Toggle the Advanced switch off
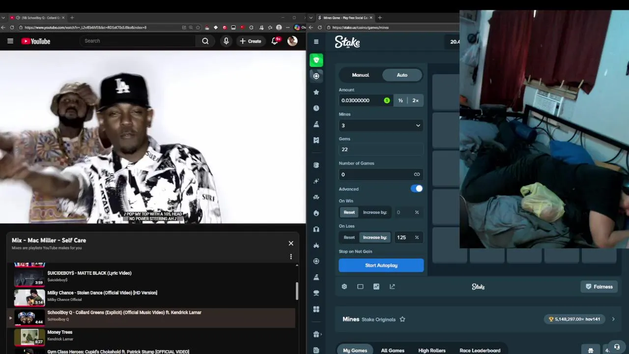Image resolution: width=629 pixels, height=354 pixels. tap(417, 189)
